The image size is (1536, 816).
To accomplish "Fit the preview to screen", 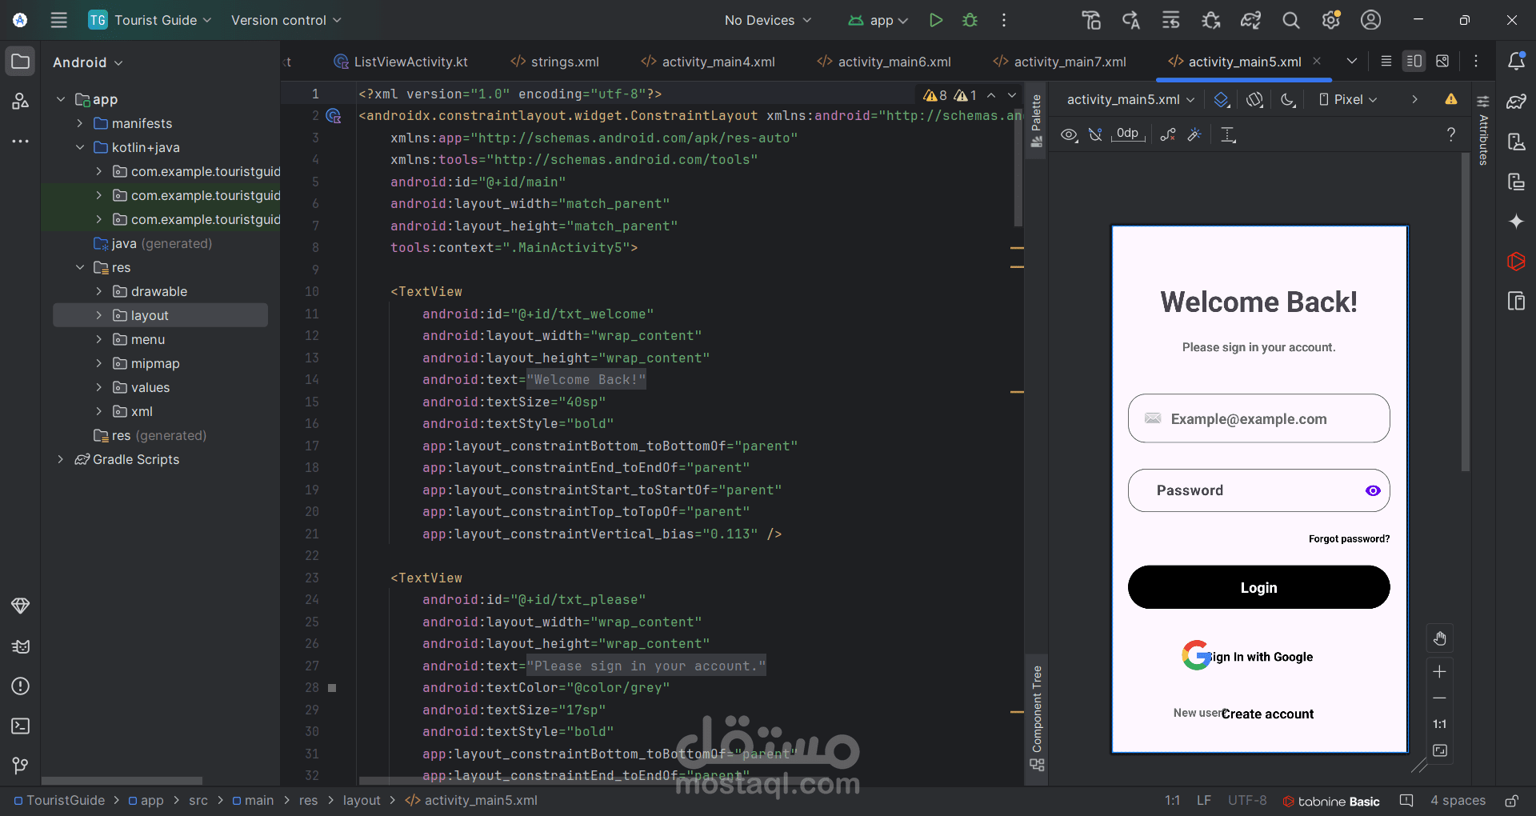I will pyautogui.click(x=1440, y=750).
